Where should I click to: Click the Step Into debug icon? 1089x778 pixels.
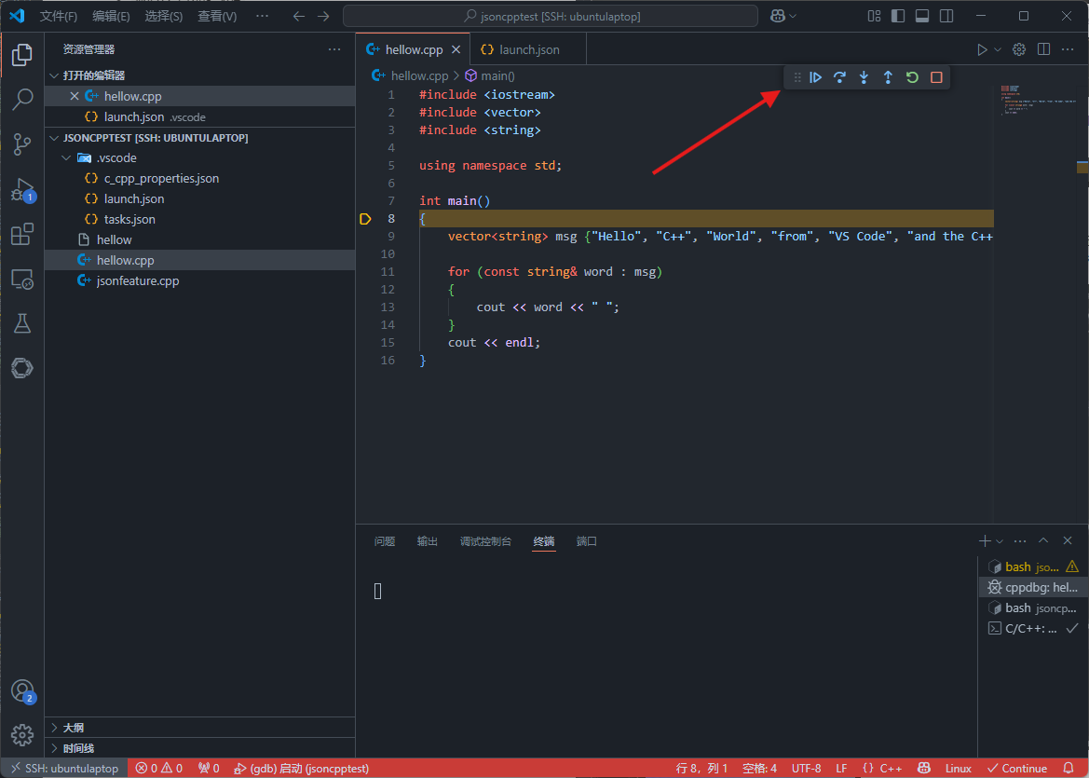(x=864, y=77)
